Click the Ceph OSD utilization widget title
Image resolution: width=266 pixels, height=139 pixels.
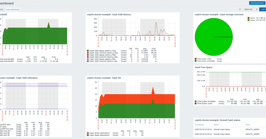coord(19,78)
